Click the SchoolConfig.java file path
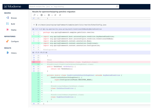160x112 pixels. pos(72,25)
